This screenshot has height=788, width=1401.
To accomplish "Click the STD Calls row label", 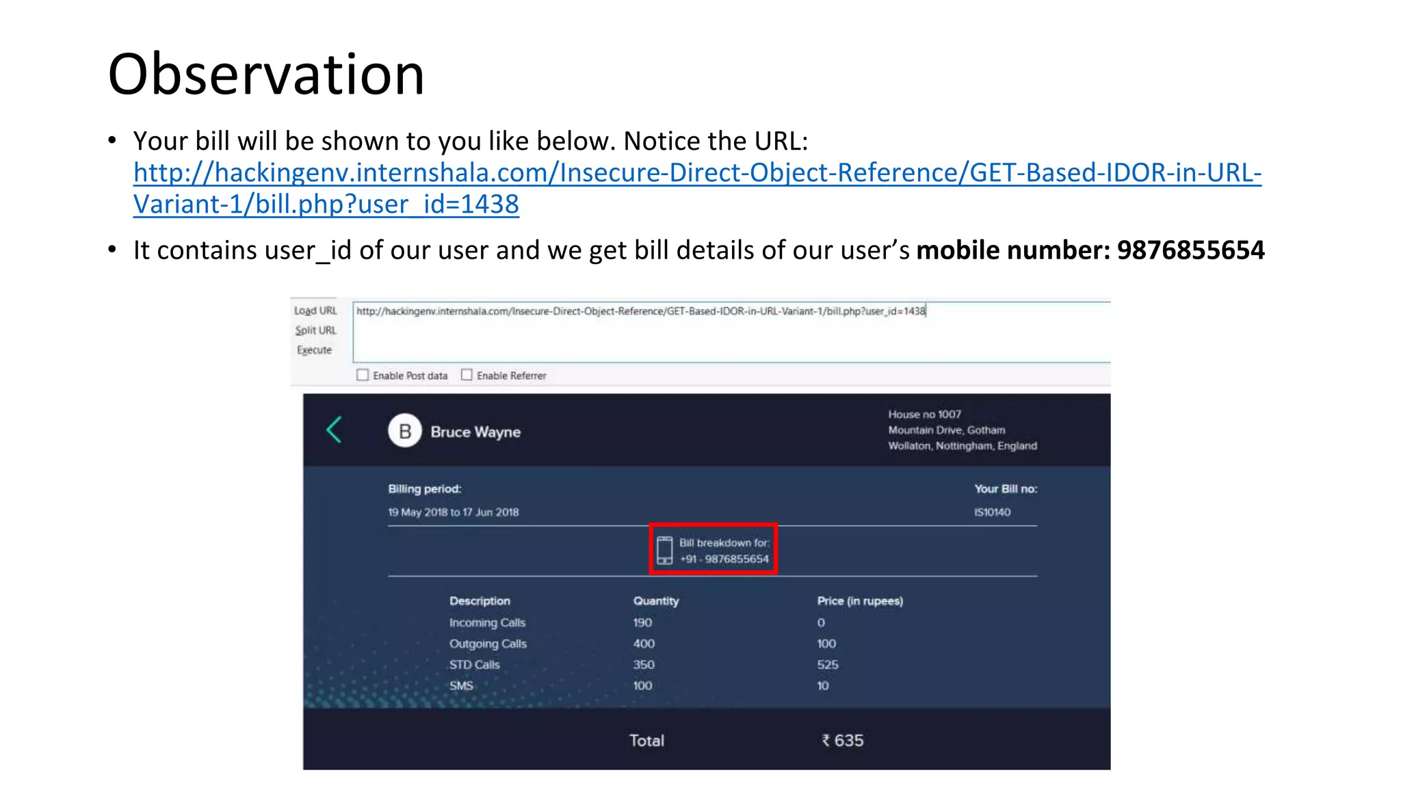I will pyautogui.click(x=474, y=665).
